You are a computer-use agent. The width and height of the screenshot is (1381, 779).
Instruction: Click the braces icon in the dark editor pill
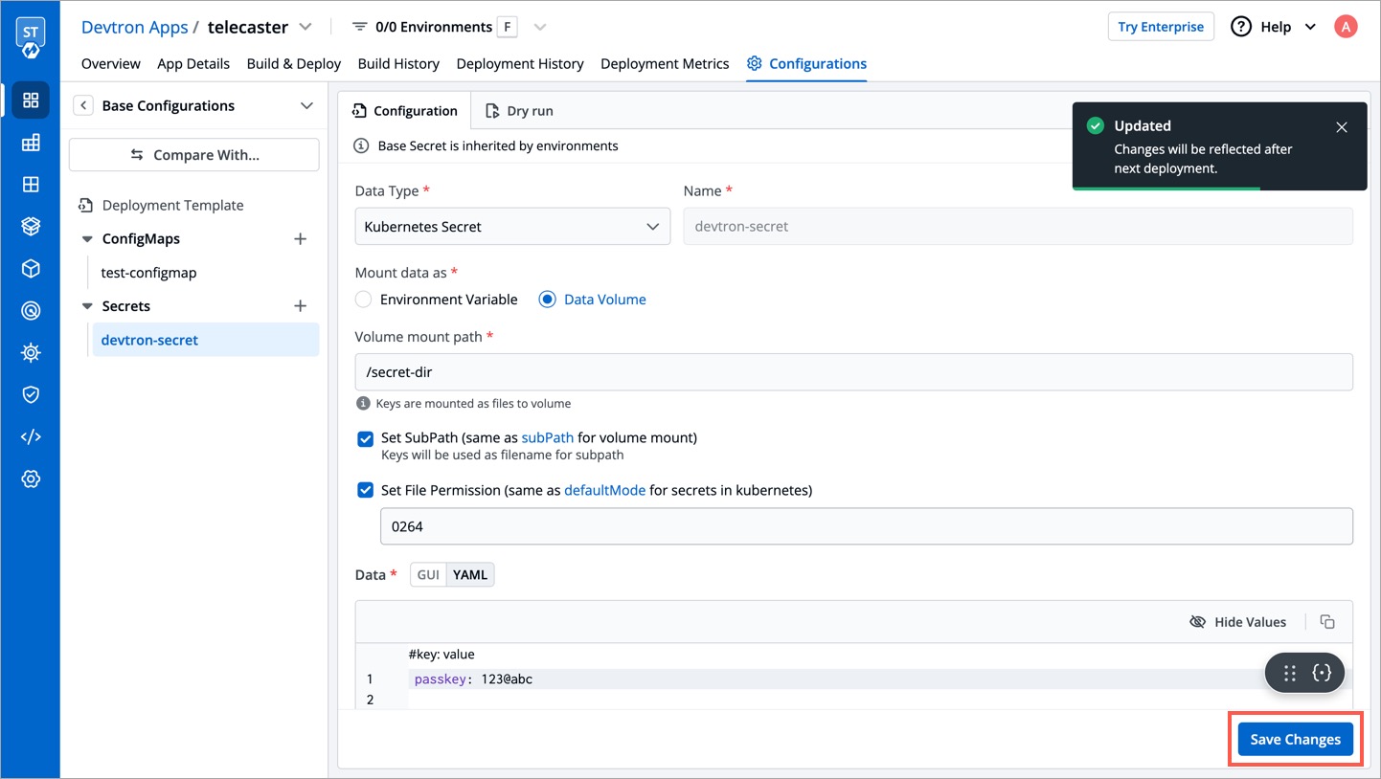click(1323, 672)
